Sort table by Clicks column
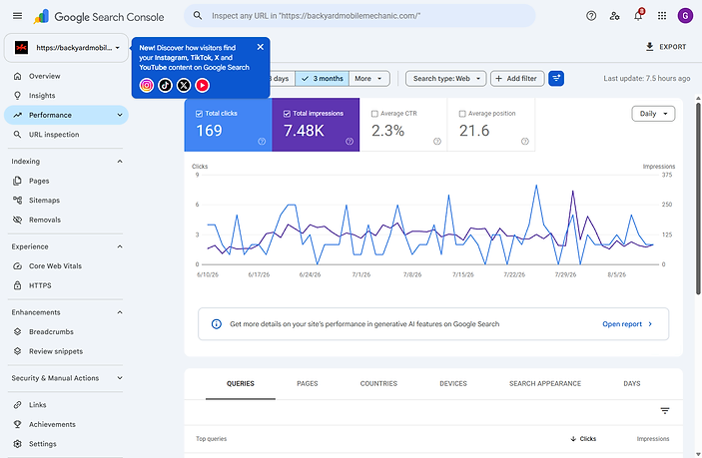The height and width of the screenshot is (458, 702). point(583,439)
